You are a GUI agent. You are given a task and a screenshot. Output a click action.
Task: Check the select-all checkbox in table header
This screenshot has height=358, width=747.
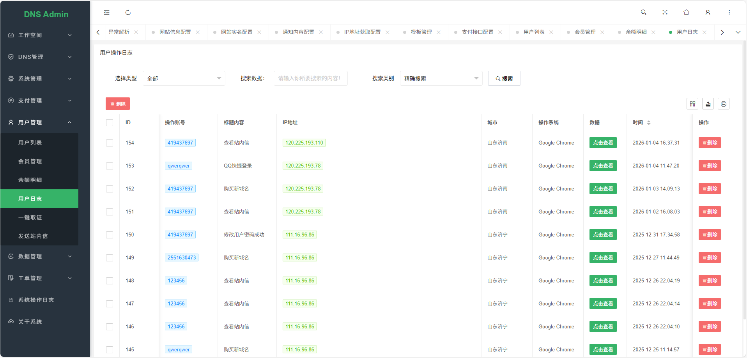pos(110,123)
